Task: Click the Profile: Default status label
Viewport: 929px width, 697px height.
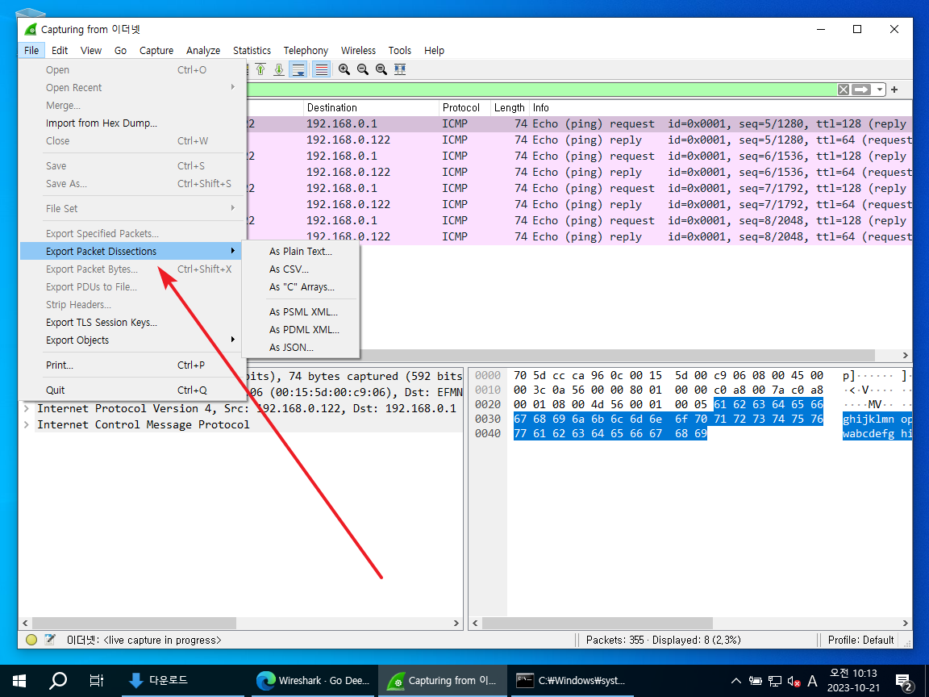Action: point(860,640)
